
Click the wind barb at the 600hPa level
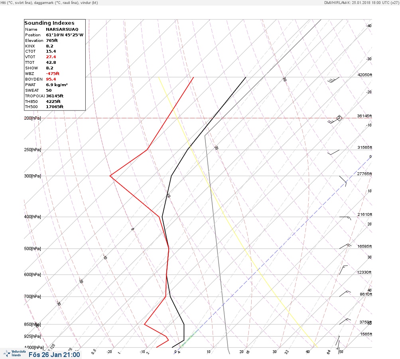343,270
